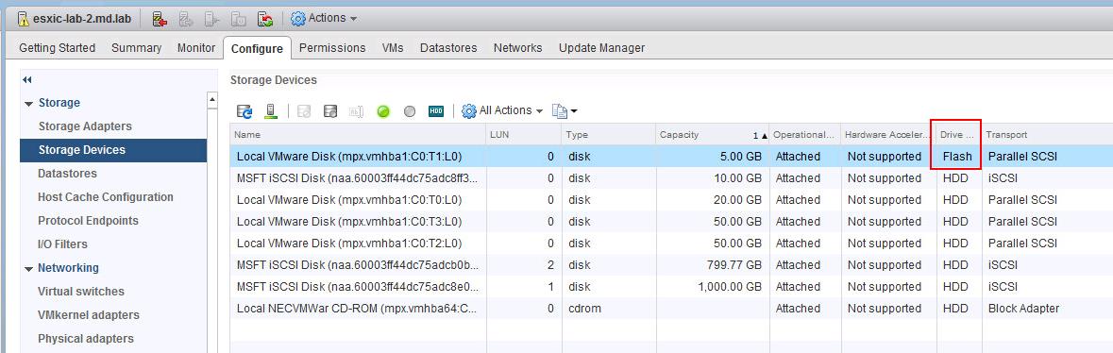Open the Summary tab
The image size is (1113, 353).
pos(136,48)
